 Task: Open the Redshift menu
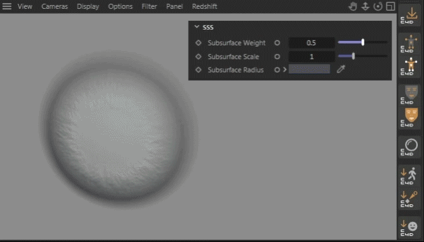coord(204,6)
